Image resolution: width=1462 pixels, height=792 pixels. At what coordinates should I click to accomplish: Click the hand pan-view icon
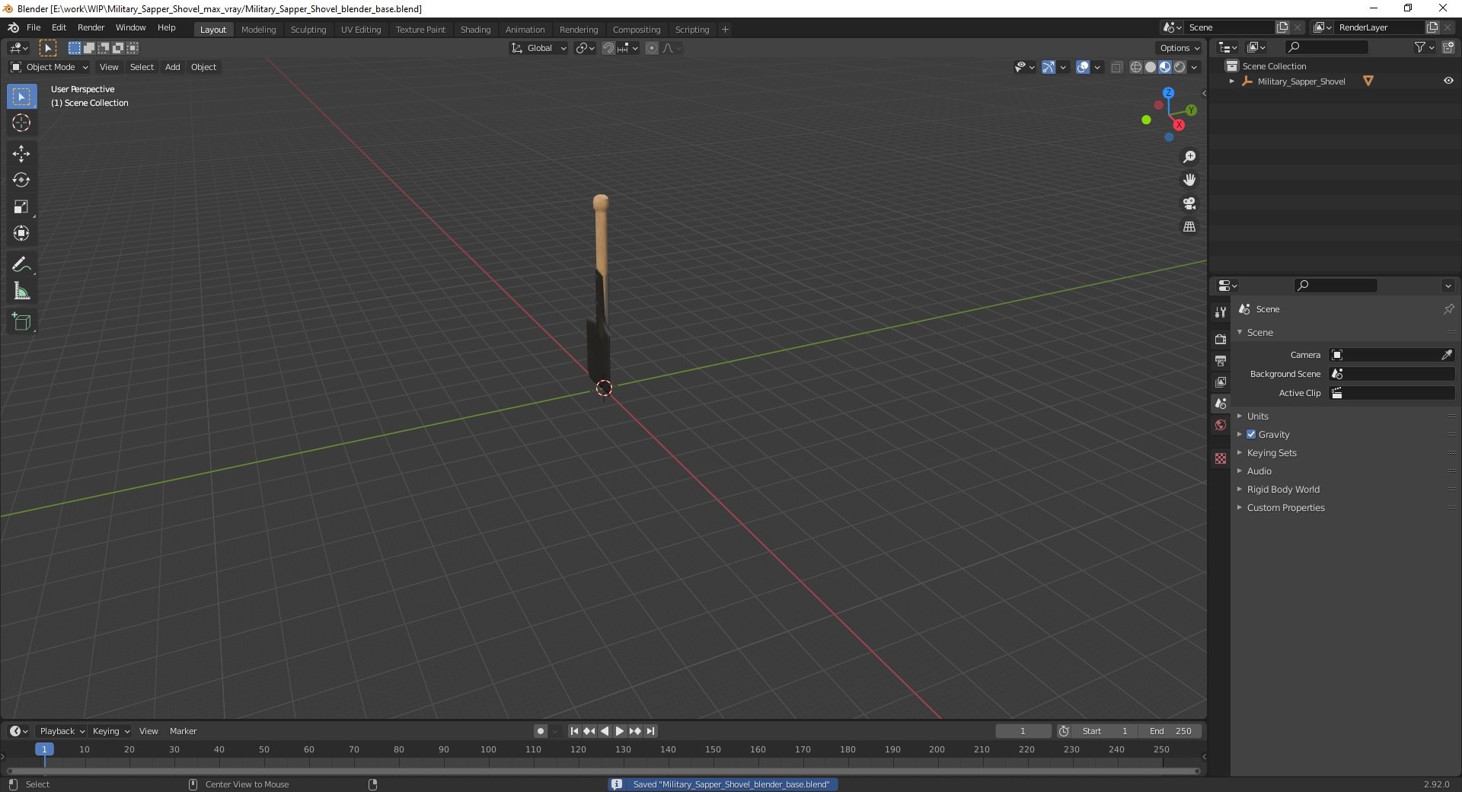[x=1189, y=180]
